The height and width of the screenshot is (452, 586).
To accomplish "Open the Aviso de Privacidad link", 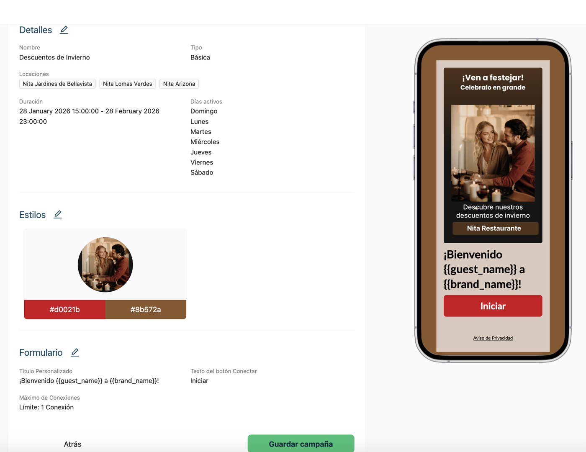I will click(x=493, y=338).
